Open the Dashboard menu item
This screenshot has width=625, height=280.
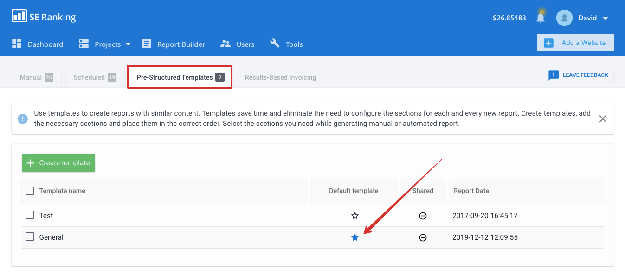click(38, 44)
